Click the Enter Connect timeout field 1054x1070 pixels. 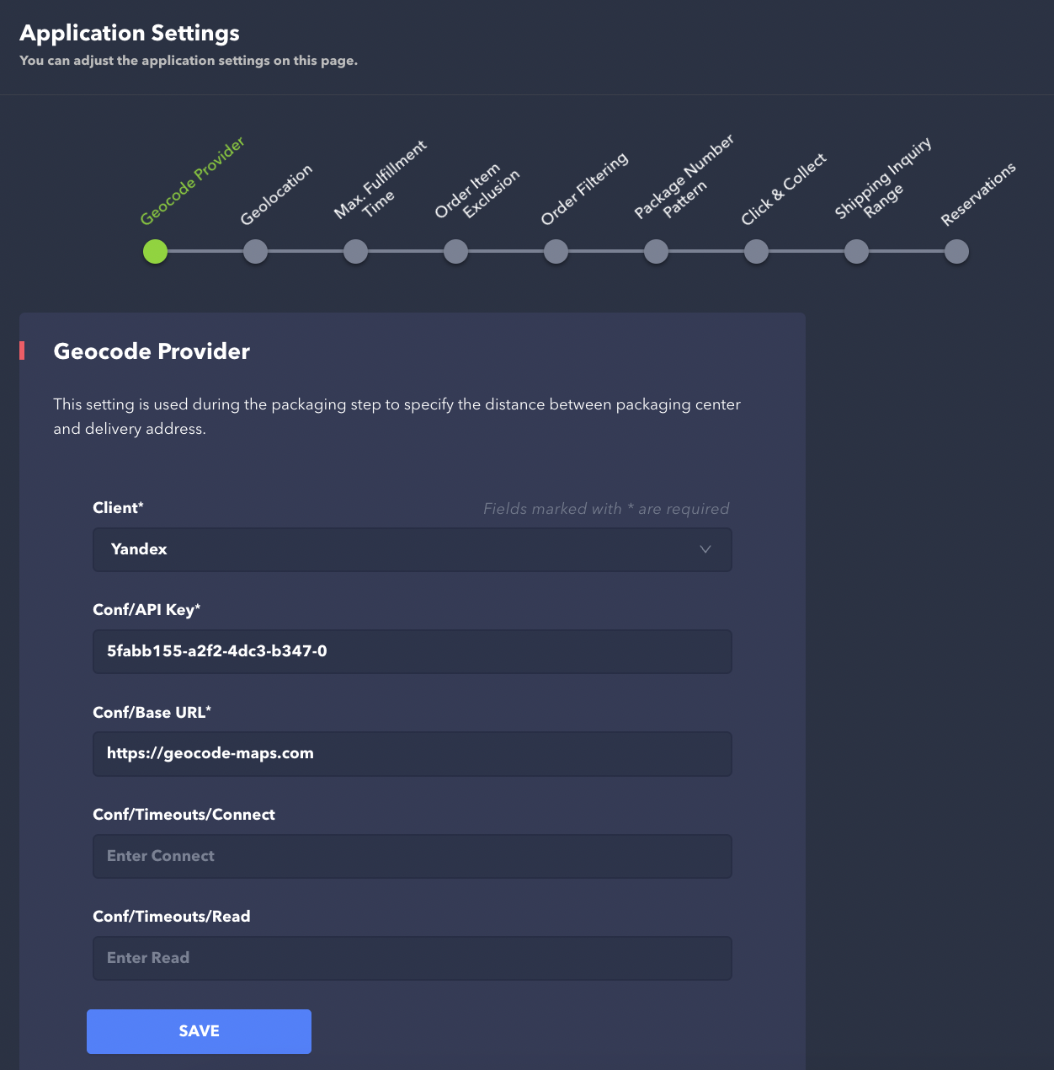click(412, 856)
